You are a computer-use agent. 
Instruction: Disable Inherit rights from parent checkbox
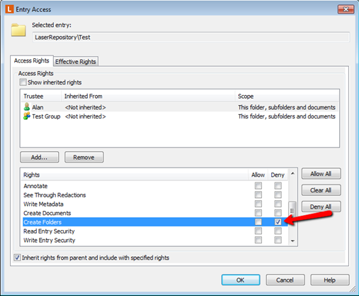coord(17,258)
